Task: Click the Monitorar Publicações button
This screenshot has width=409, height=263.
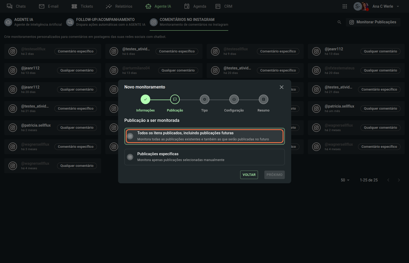Action: coord(373,22)
